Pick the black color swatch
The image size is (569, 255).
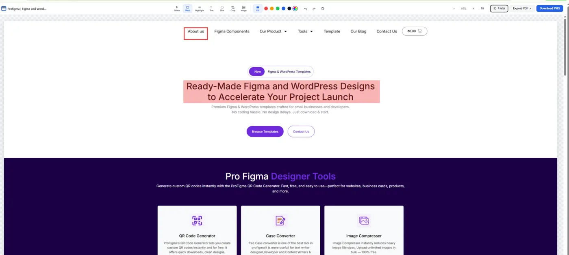point(289,9)
